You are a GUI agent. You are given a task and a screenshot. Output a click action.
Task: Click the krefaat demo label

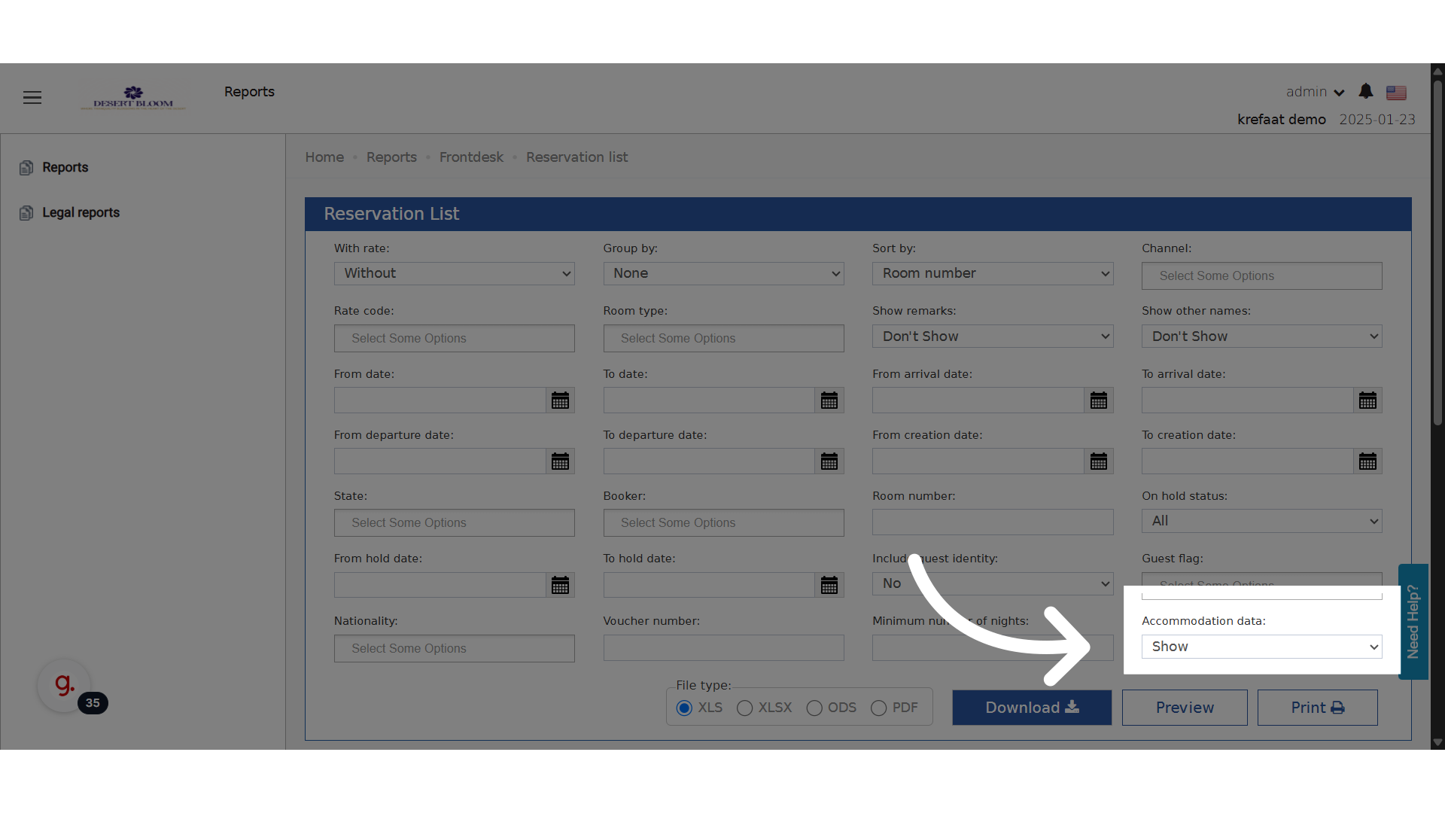[x=1282, y=120]
